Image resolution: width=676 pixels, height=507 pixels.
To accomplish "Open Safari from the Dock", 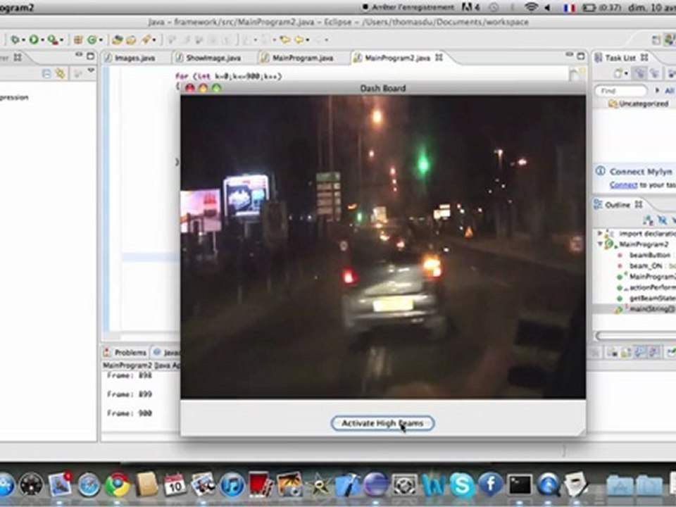I will (89, 485).
